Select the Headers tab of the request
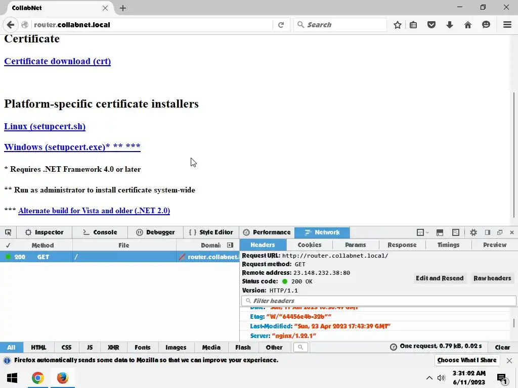Image resolution: width=518 pixels, height=388 pixels. pos(263,245)
